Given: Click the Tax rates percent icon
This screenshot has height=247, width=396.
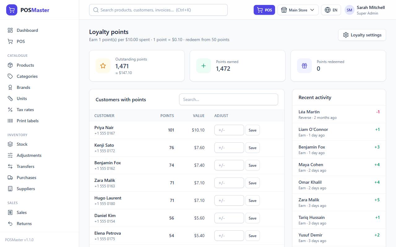Looking at the screenshot, I should tap(10, 110).
